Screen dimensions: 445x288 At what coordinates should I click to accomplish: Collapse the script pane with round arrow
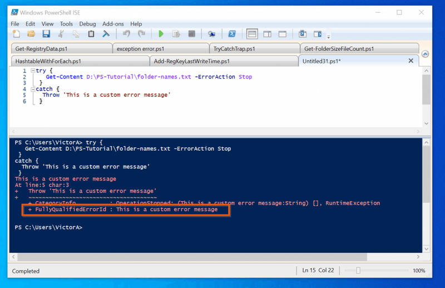click(425, 54)
